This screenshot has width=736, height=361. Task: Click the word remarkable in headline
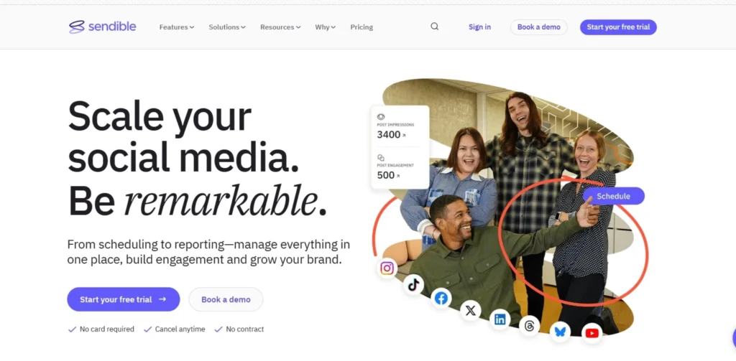tap(221, 200)
